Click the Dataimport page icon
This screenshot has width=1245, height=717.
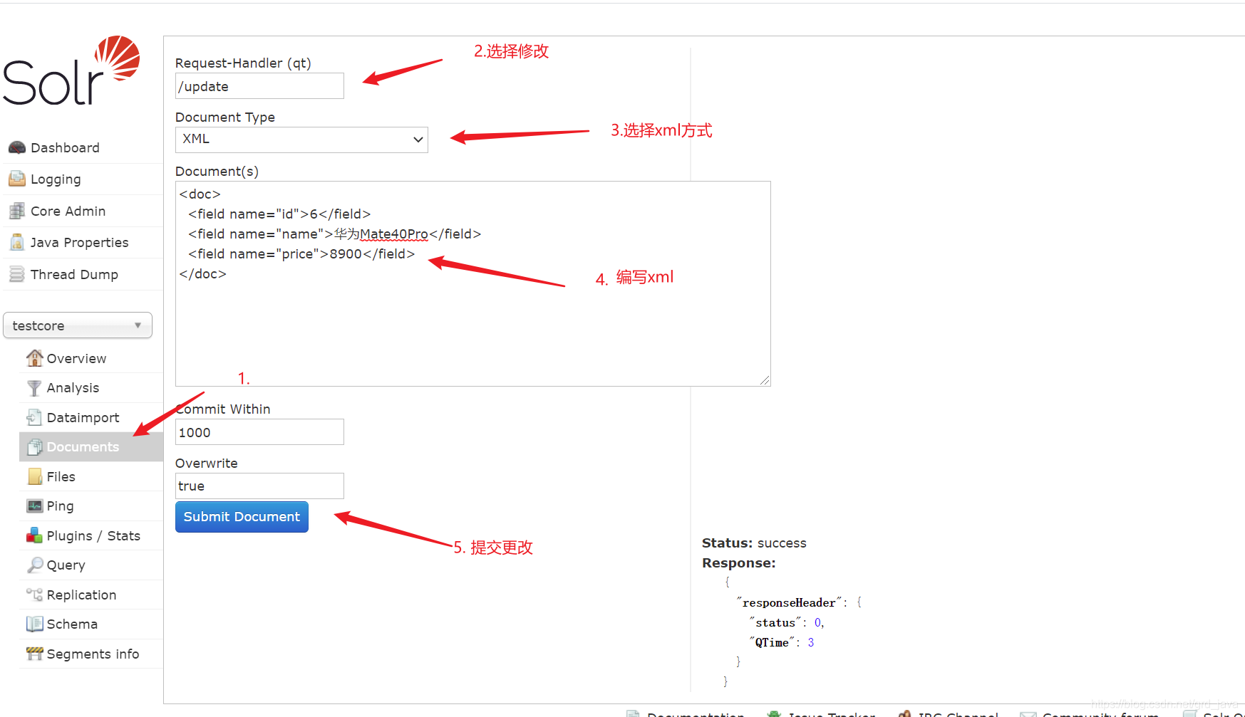point(34,417)
